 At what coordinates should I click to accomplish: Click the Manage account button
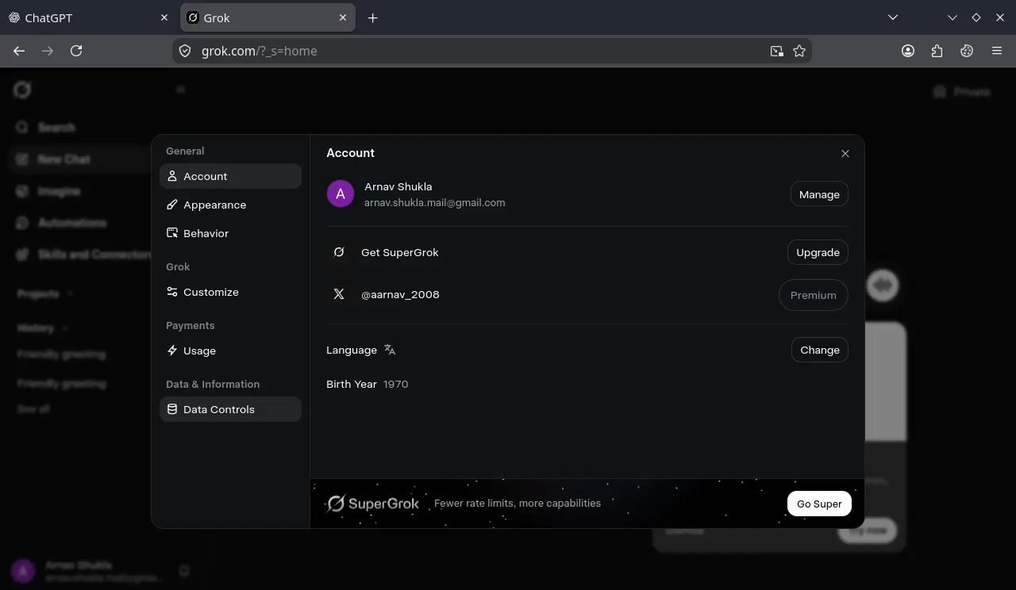tap(819, 194)
